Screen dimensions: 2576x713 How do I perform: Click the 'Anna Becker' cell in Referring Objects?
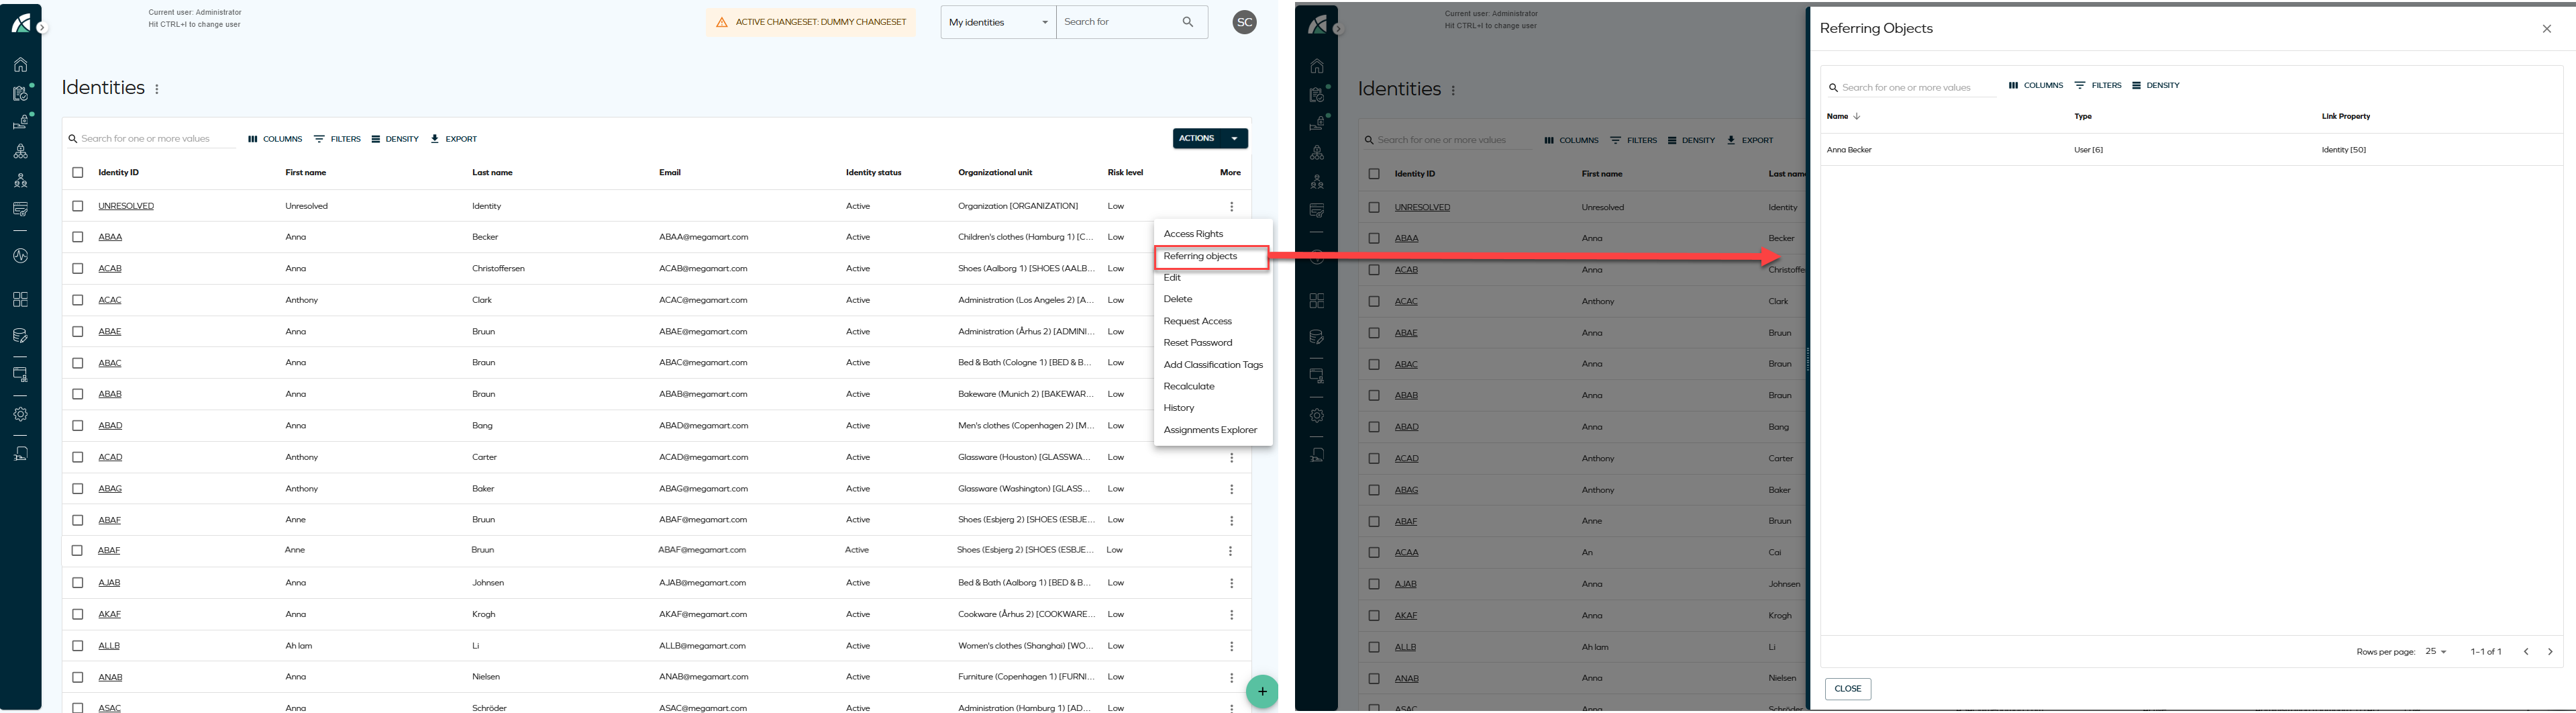1849,150
